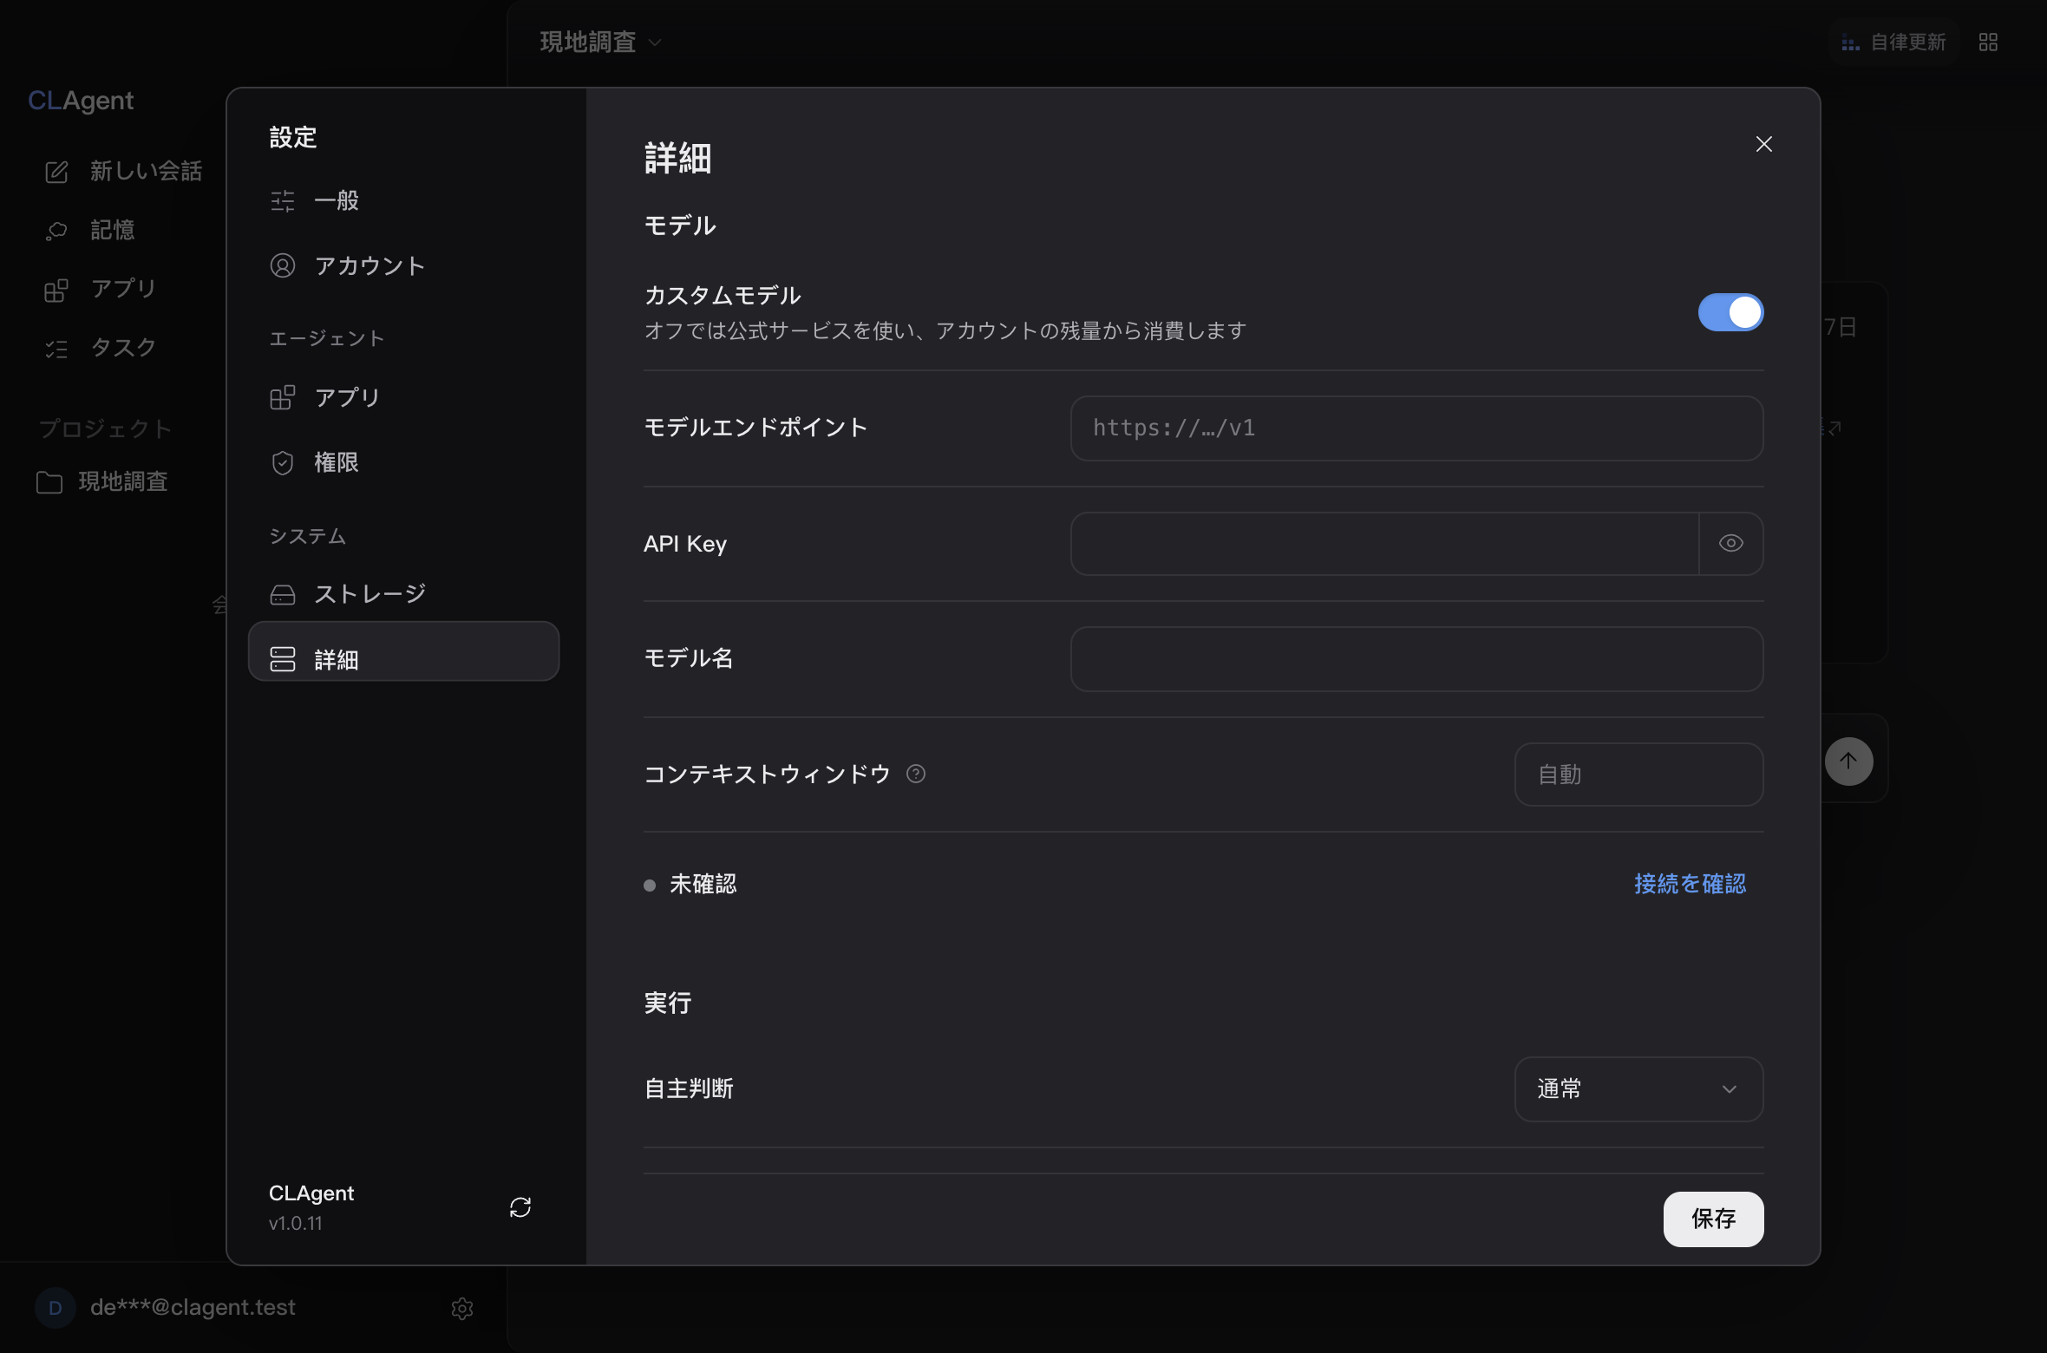The width and height of the screenshot is (2047, 1353).
Task: Toggle the カスタムモデル switch off
Action: click(1730, 312)
